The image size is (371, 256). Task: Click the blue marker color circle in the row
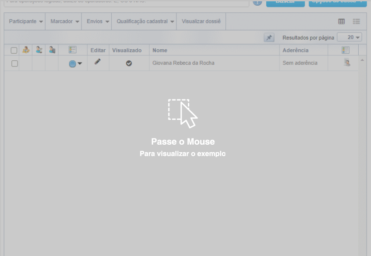(x=73, y=64)
